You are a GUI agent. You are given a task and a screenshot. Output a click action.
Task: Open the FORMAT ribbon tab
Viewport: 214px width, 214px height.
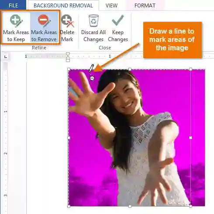coord(145,6)
